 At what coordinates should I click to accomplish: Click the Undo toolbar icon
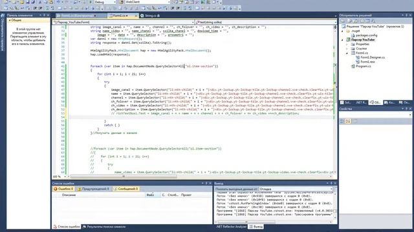pyautogui.click(x=58, y=2)
